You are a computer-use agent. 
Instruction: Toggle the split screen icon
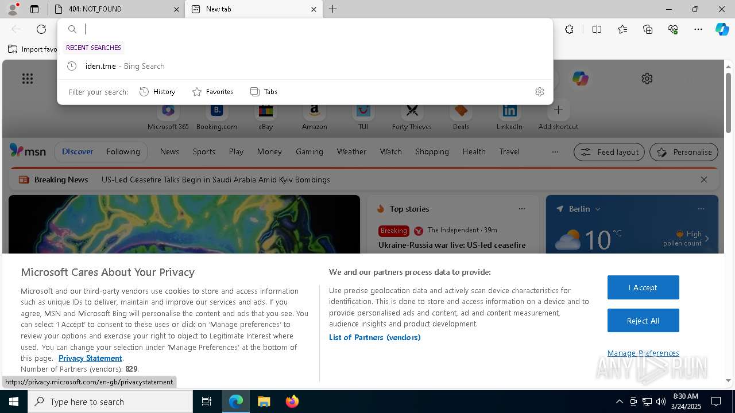pyautogui.click(x=597, y=29)
